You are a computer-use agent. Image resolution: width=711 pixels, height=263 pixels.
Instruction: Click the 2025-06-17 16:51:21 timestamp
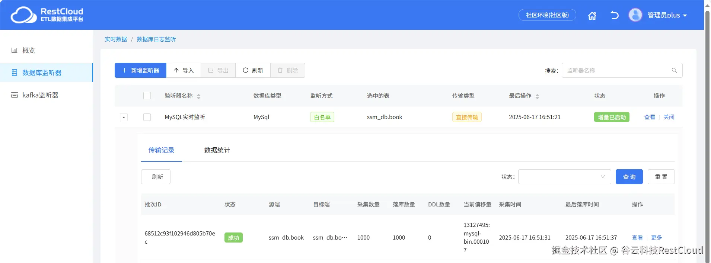[535, 117]
